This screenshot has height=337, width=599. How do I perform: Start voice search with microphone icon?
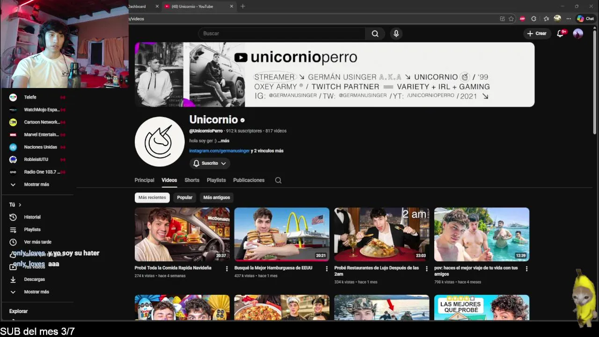(x=396, y=34)
